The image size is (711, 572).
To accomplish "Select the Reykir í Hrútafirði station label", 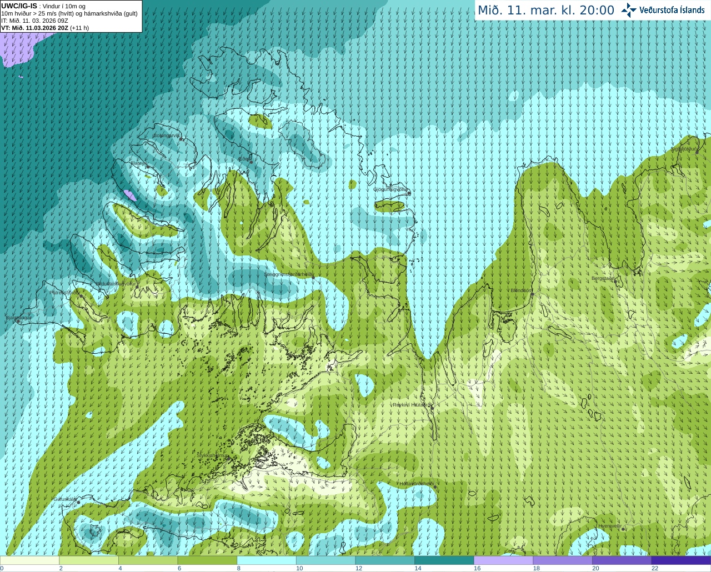I will pyautogui.click(x=412, y=405).
